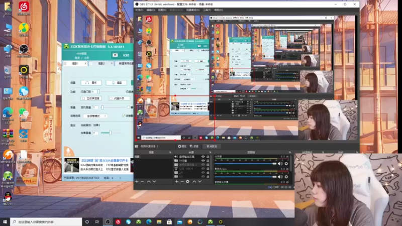Open the Scene Collection menu in OBS
Image resolution: width=402 pixels, height=226 pixels.
[193, 10]
